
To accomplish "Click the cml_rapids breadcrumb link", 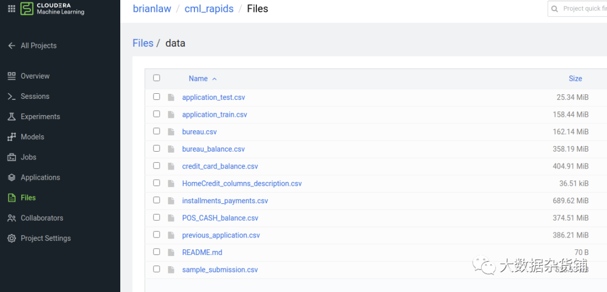I will [x=209, y=9].
